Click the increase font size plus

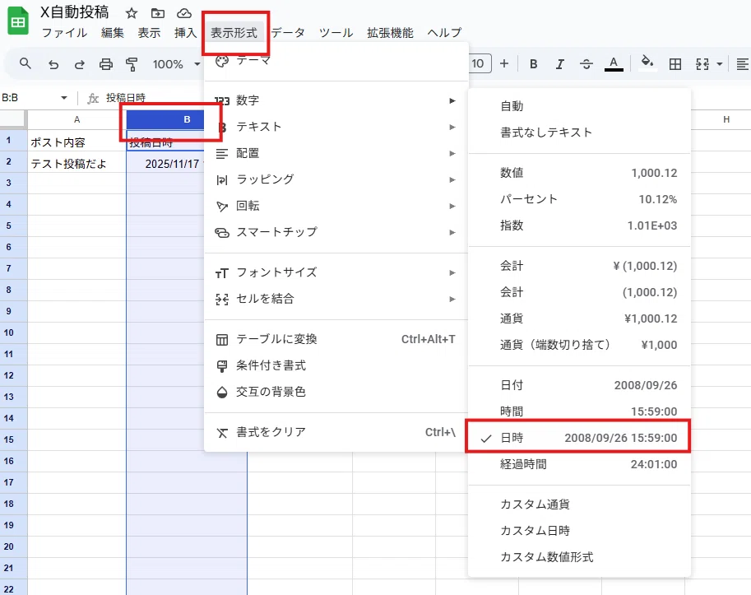[504, 63]
